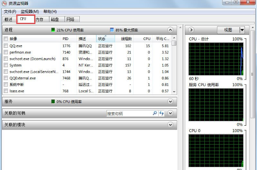Click the process list scroll up arrow
Screen dimensions: 257x170
(174, 38)
